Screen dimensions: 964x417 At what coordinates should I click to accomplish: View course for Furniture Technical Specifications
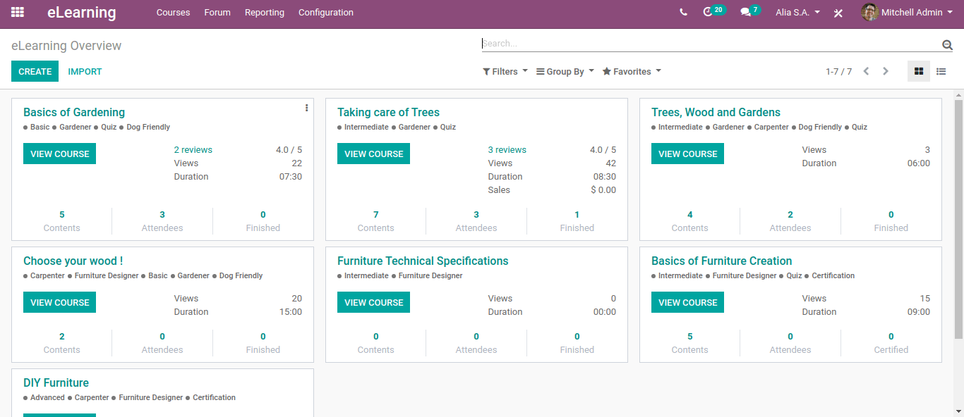click(x=373, y=302)
